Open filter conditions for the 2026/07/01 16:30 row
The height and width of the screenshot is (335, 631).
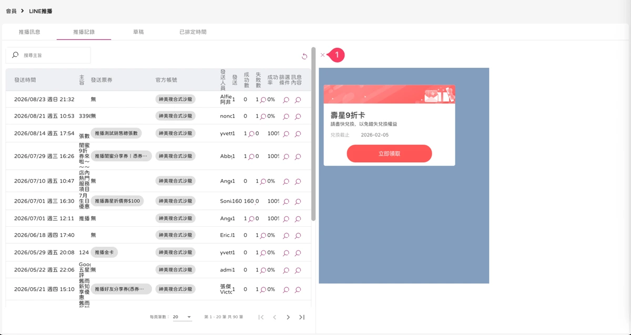286,202
